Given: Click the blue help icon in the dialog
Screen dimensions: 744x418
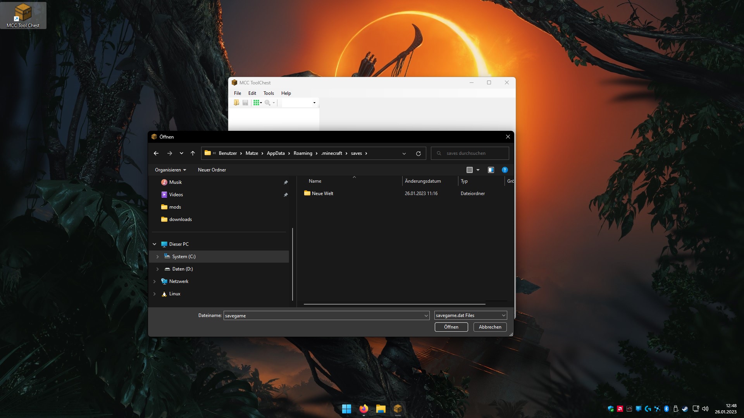Looking at the screenshot, I should 505,170.
